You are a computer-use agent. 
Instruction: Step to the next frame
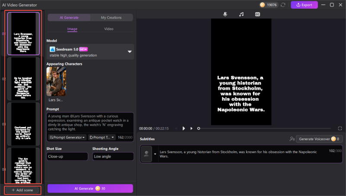(x=191, y=128)
